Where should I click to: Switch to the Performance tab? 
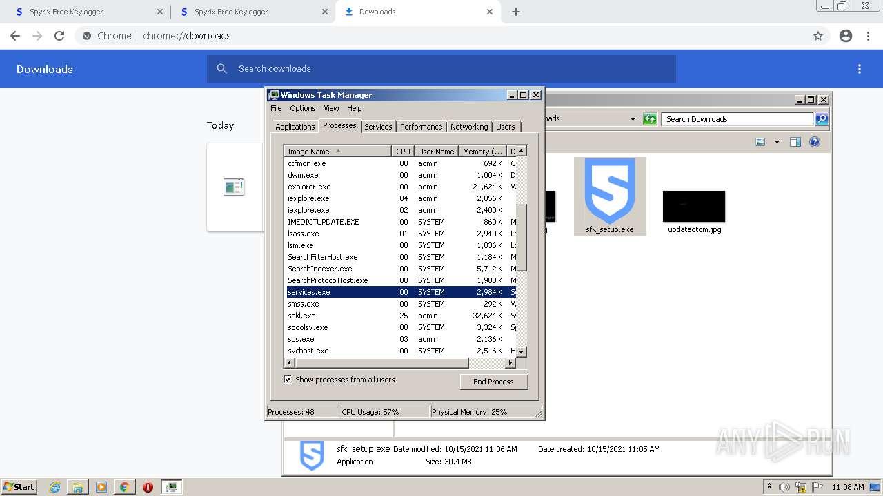[421, 127]
